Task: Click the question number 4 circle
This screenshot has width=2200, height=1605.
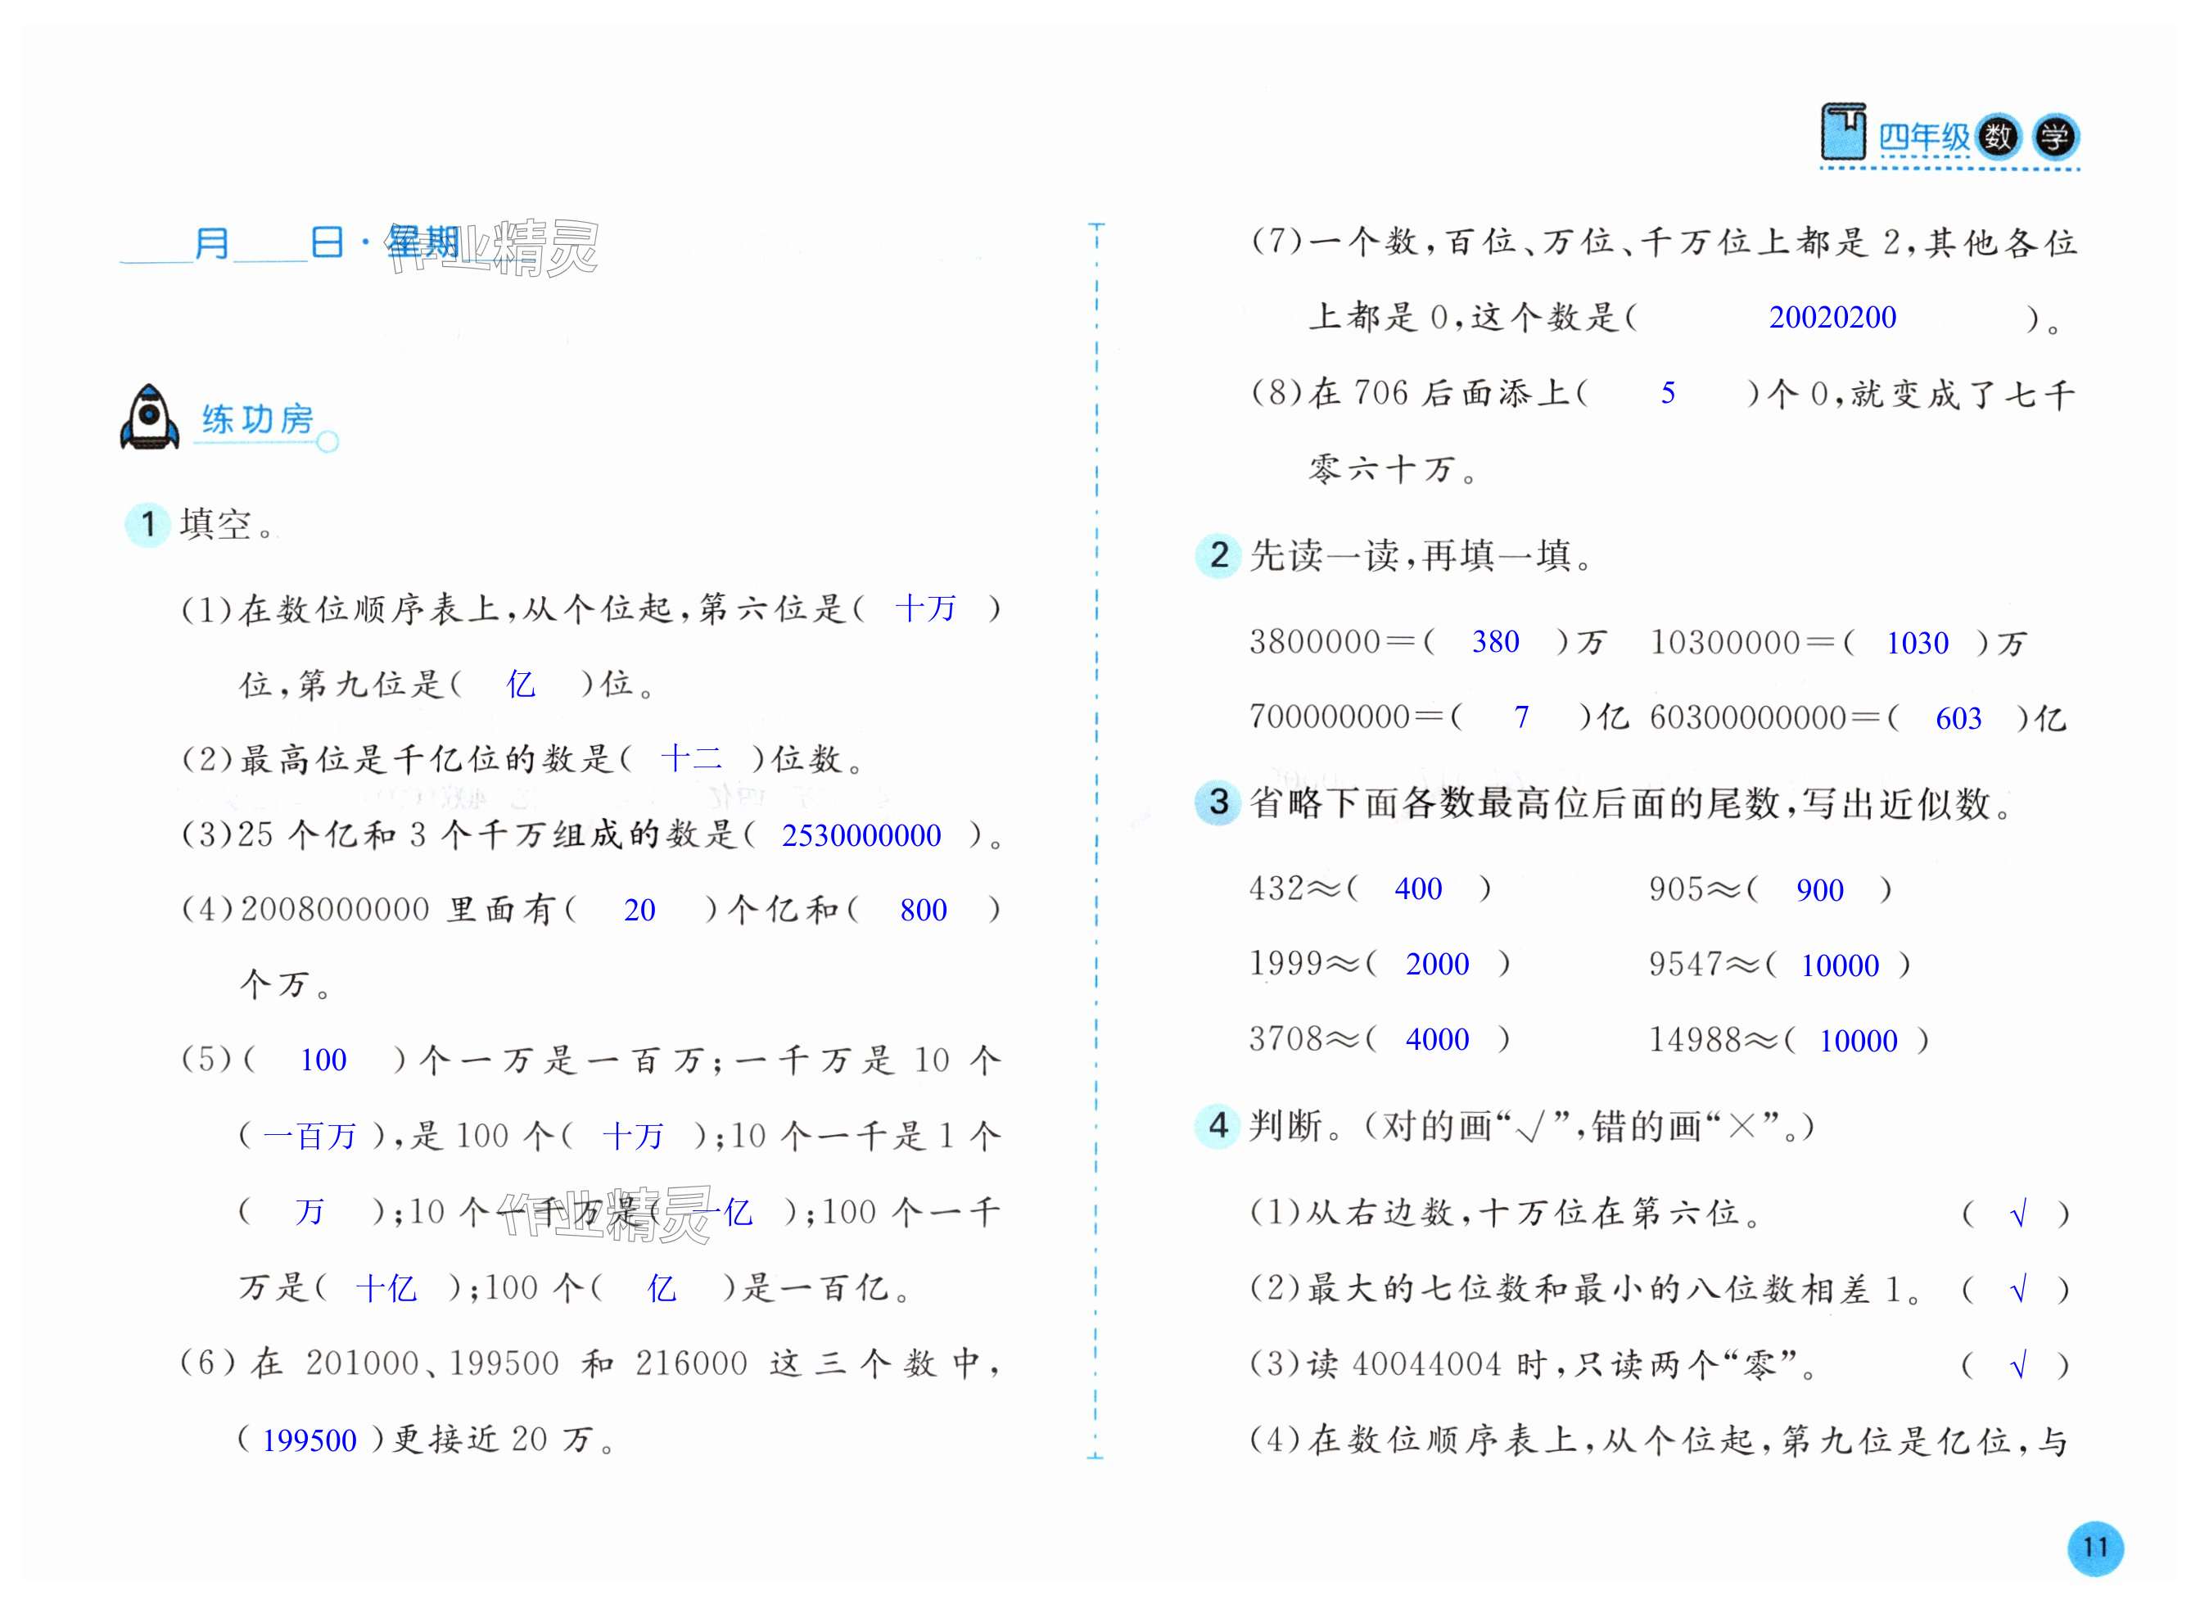Action: coord(1218,1126)
